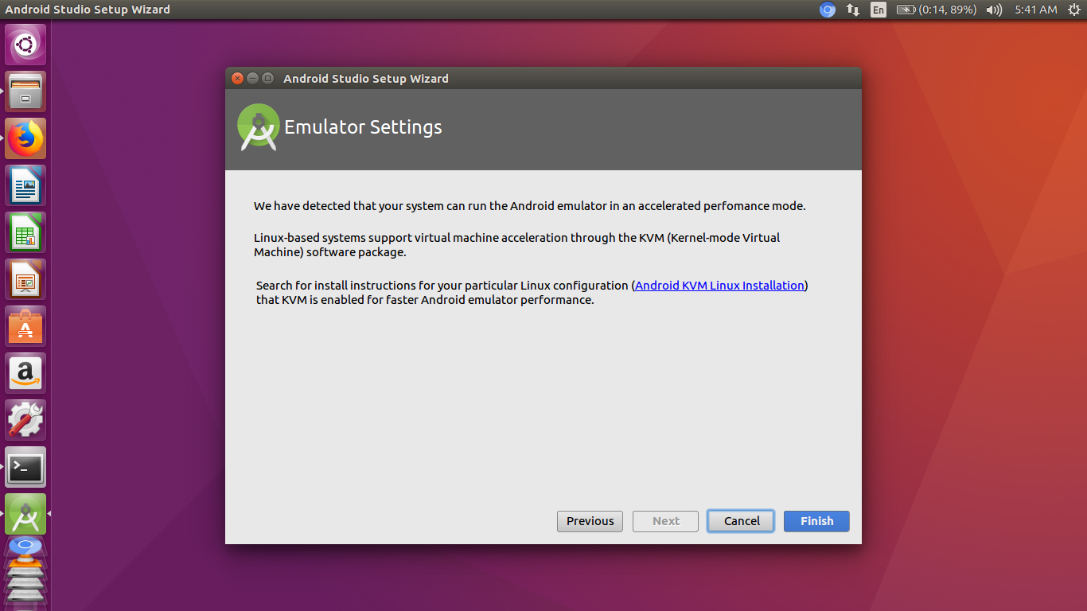Select Android Studio icon in launcher
Image resolution: width=1087 pixels, height=611 pixels.
click(25, 514)
